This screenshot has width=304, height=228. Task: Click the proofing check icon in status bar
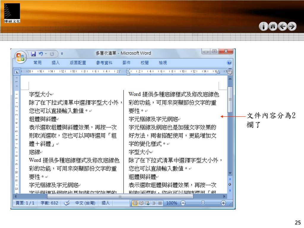(67, 203)
